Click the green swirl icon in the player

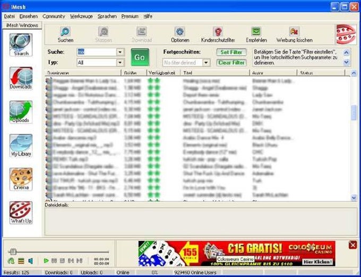coord(11,261)
